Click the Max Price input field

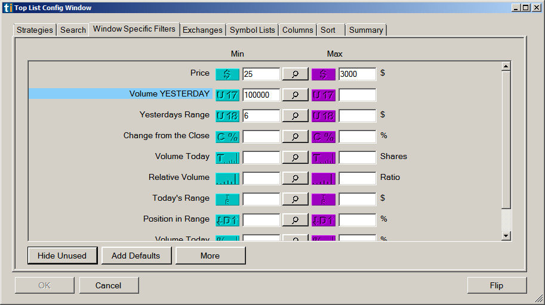tap(358, 74)
